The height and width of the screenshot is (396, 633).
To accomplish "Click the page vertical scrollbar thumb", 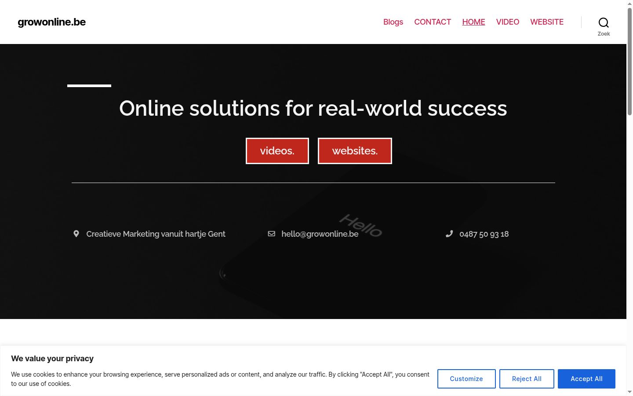I will 629,62.
